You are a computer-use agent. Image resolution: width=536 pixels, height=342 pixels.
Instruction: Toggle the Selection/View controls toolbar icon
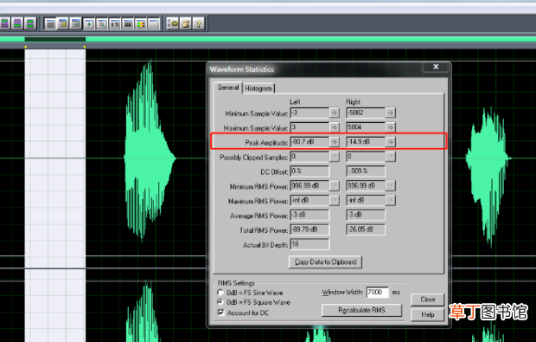[128, 24]
